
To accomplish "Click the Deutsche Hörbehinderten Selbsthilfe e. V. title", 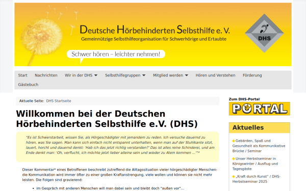I will [x=155, y=30].
